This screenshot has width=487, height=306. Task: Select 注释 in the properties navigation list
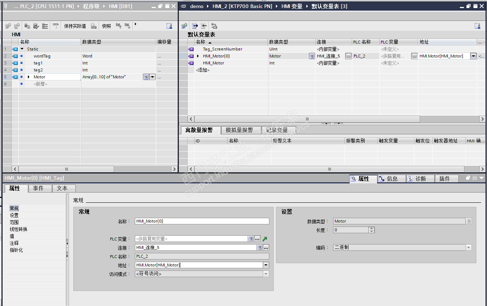[14, 243]
